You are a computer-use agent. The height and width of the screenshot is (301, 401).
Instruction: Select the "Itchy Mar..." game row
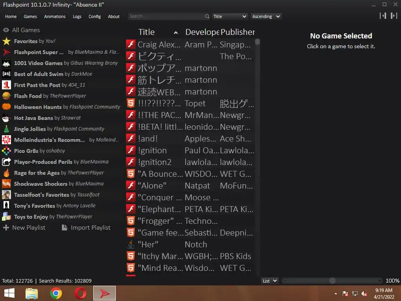click(190, 256)
